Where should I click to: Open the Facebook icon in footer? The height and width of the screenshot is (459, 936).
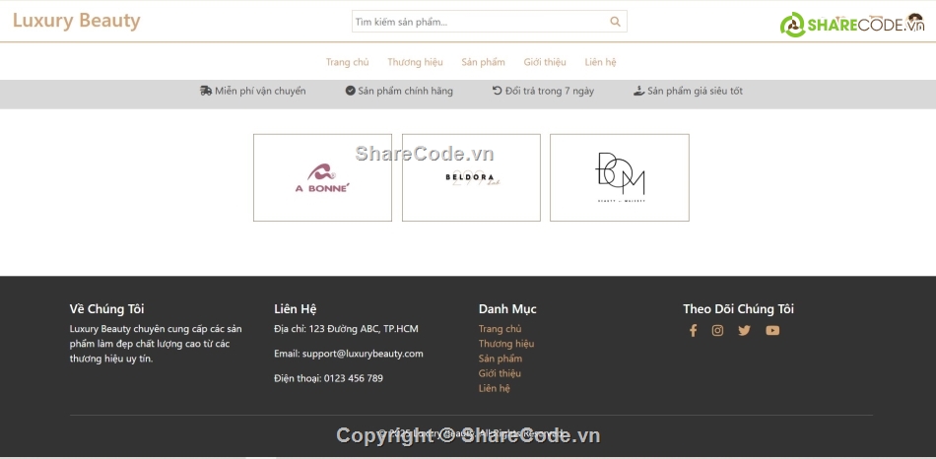coord(693,331)
